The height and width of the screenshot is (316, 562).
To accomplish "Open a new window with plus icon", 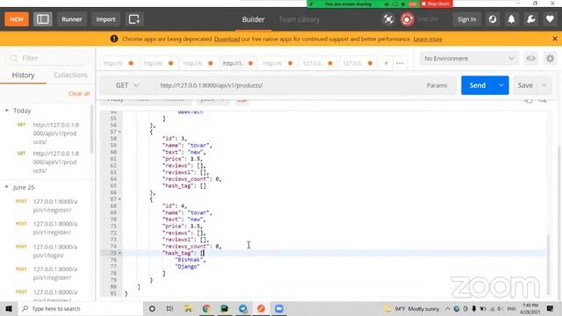I will [134, 19].
